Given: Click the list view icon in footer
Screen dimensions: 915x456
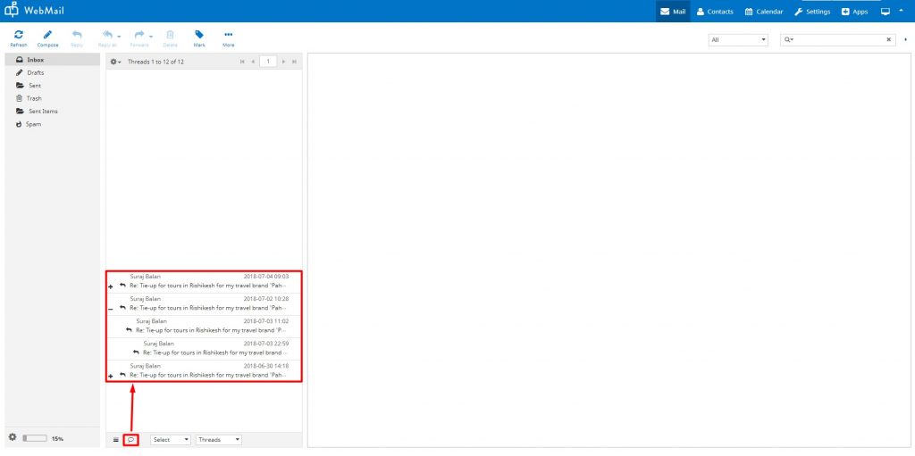Looking at the screenshot, I should point(115,440).
